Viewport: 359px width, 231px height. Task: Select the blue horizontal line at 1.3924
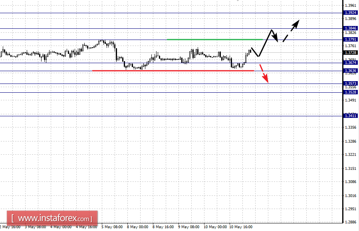(x=171, y=13)
